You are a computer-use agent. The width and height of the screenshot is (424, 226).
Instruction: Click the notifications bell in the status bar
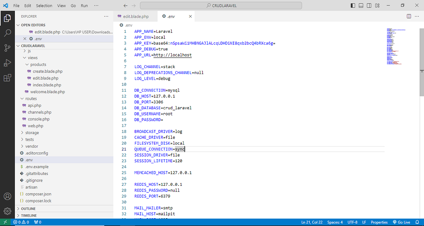click(417, 222)
